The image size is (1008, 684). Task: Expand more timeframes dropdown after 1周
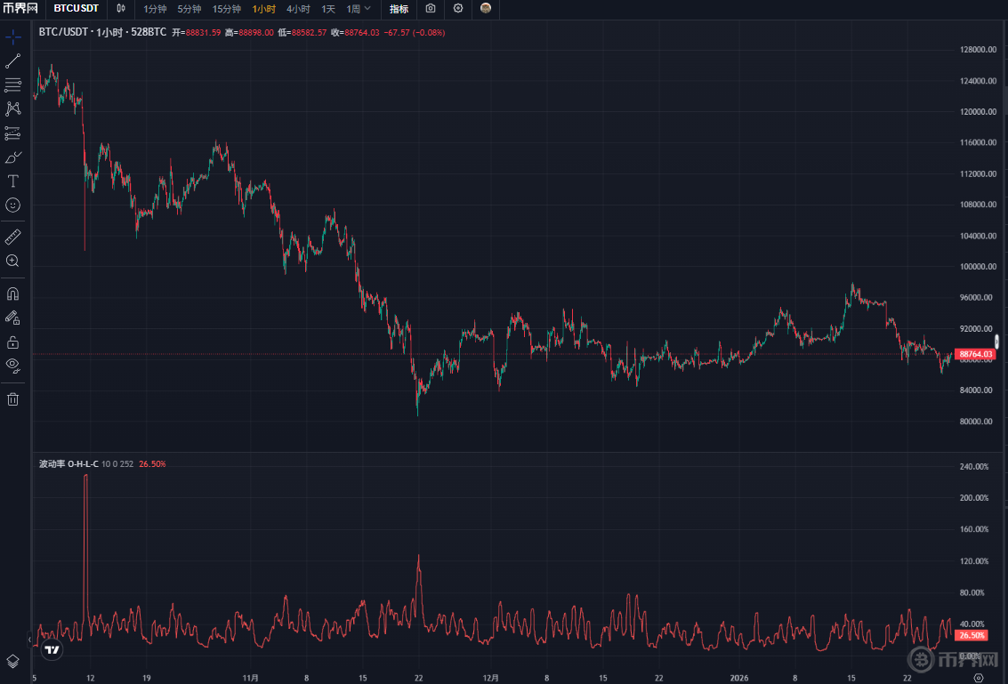pyautogui.click(x=367, y=9)
